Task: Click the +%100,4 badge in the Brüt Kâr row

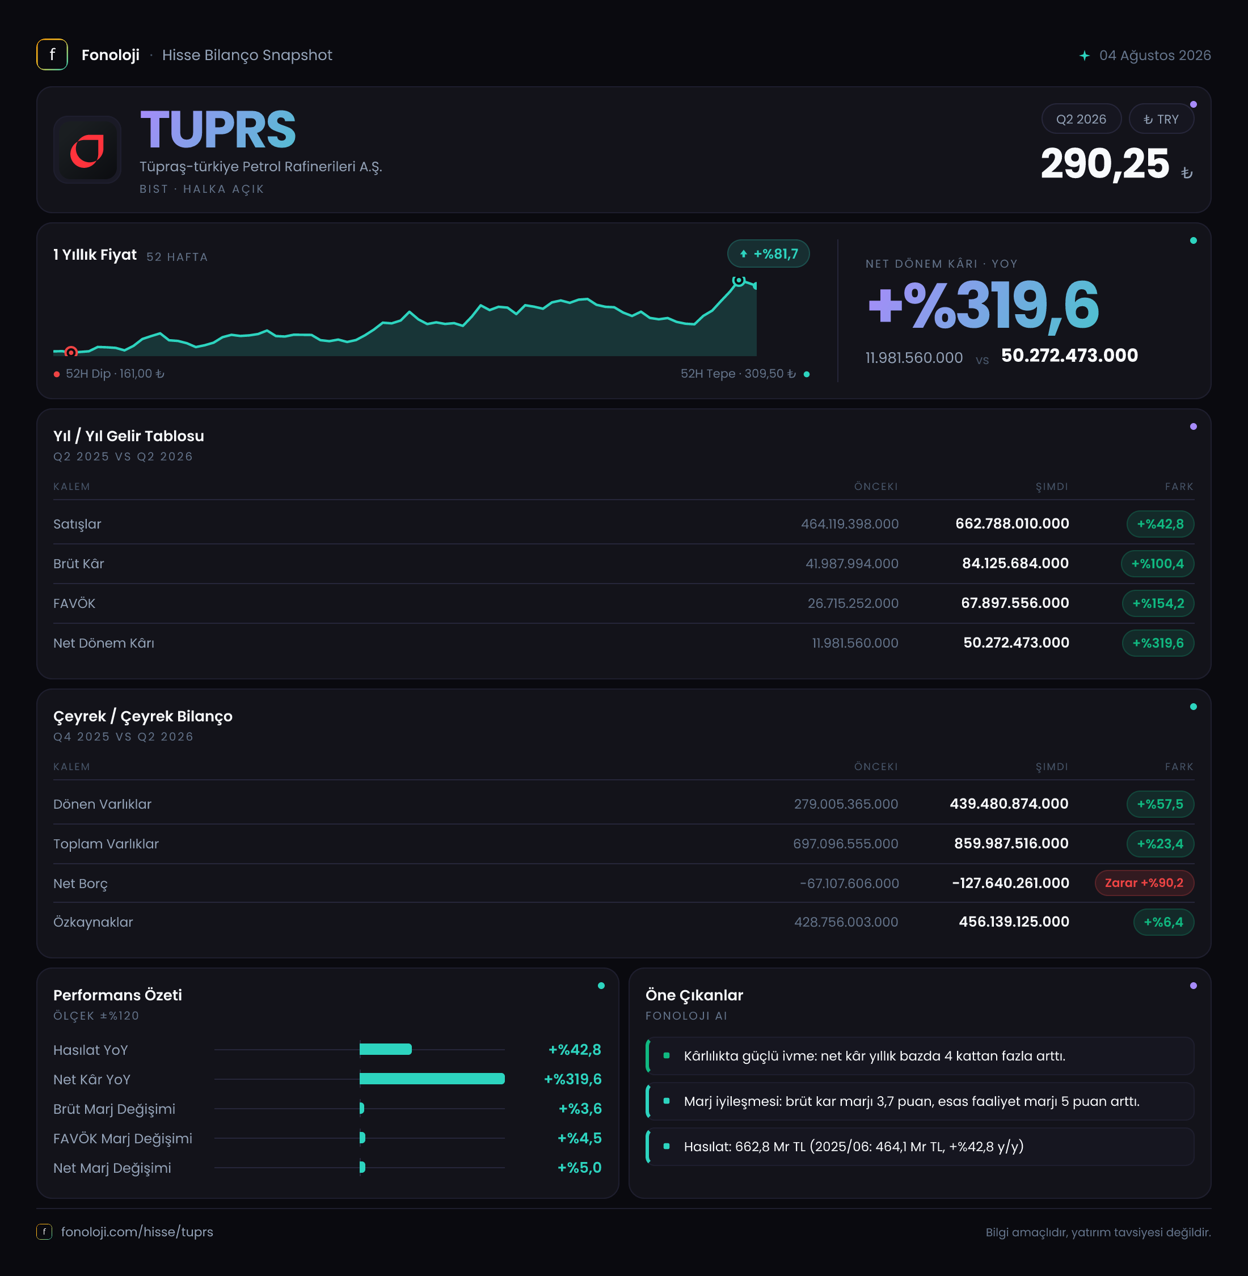Action: coord(1158,564)
